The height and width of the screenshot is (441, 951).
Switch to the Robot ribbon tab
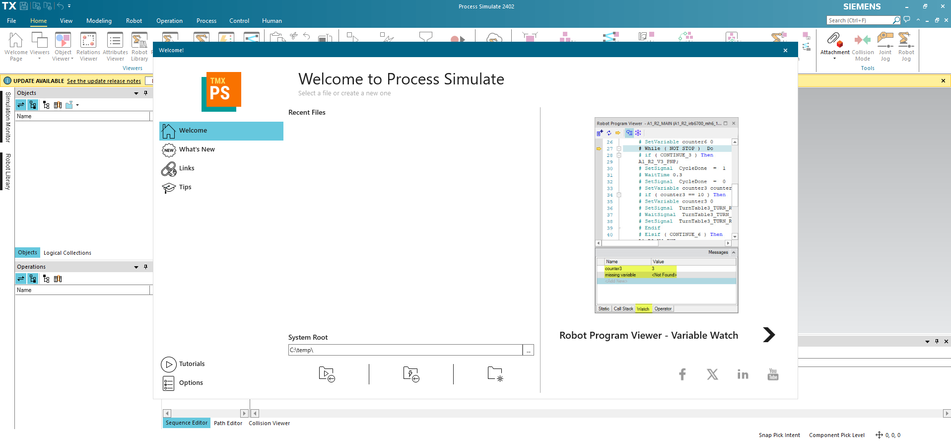(134, 21)
